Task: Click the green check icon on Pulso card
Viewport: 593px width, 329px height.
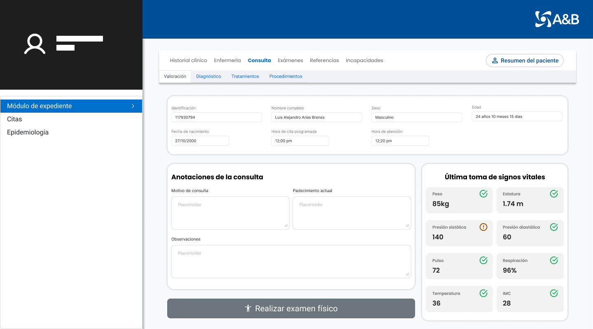Action: [483, 260]
